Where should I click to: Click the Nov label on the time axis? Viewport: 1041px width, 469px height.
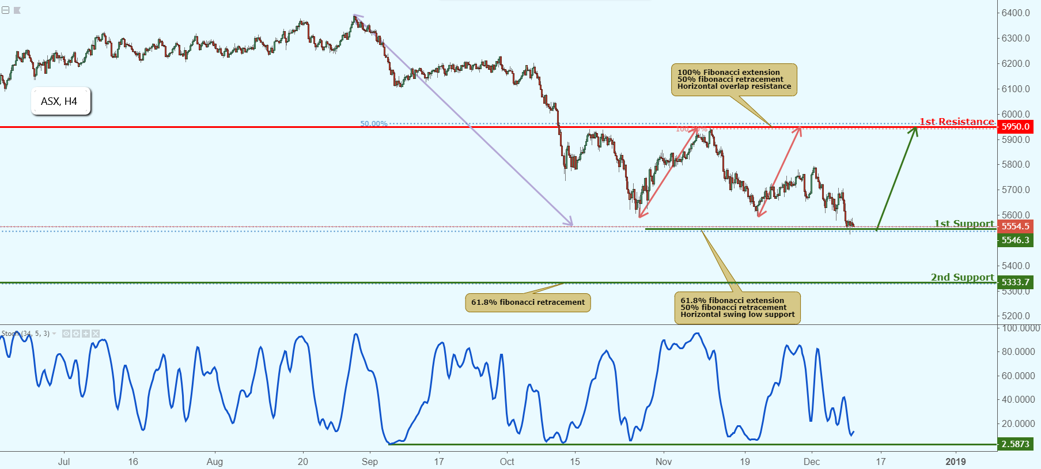664,462
